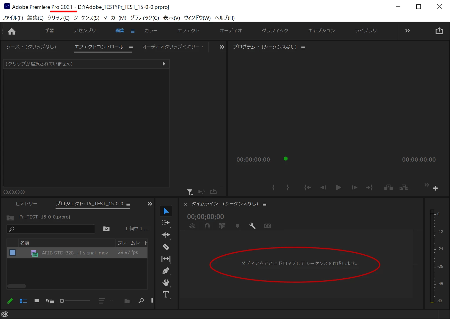Screen dimensions: 450x319
Task: Select the Slip tool
Action: pyautogui.click(x=166, y=259)
